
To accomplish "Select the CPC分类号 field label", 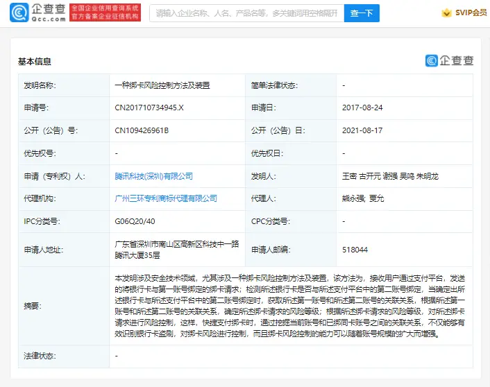I will (270, 221).
